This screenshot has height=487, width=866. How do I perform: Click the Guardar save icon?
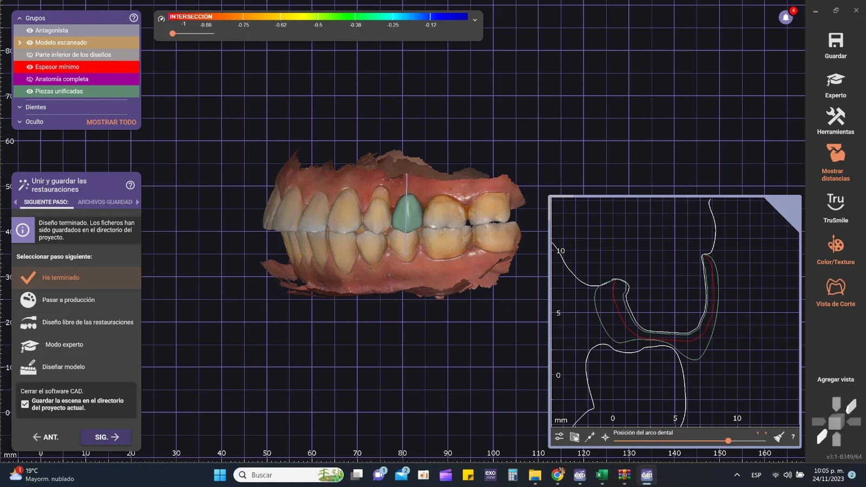click(835, 41)
